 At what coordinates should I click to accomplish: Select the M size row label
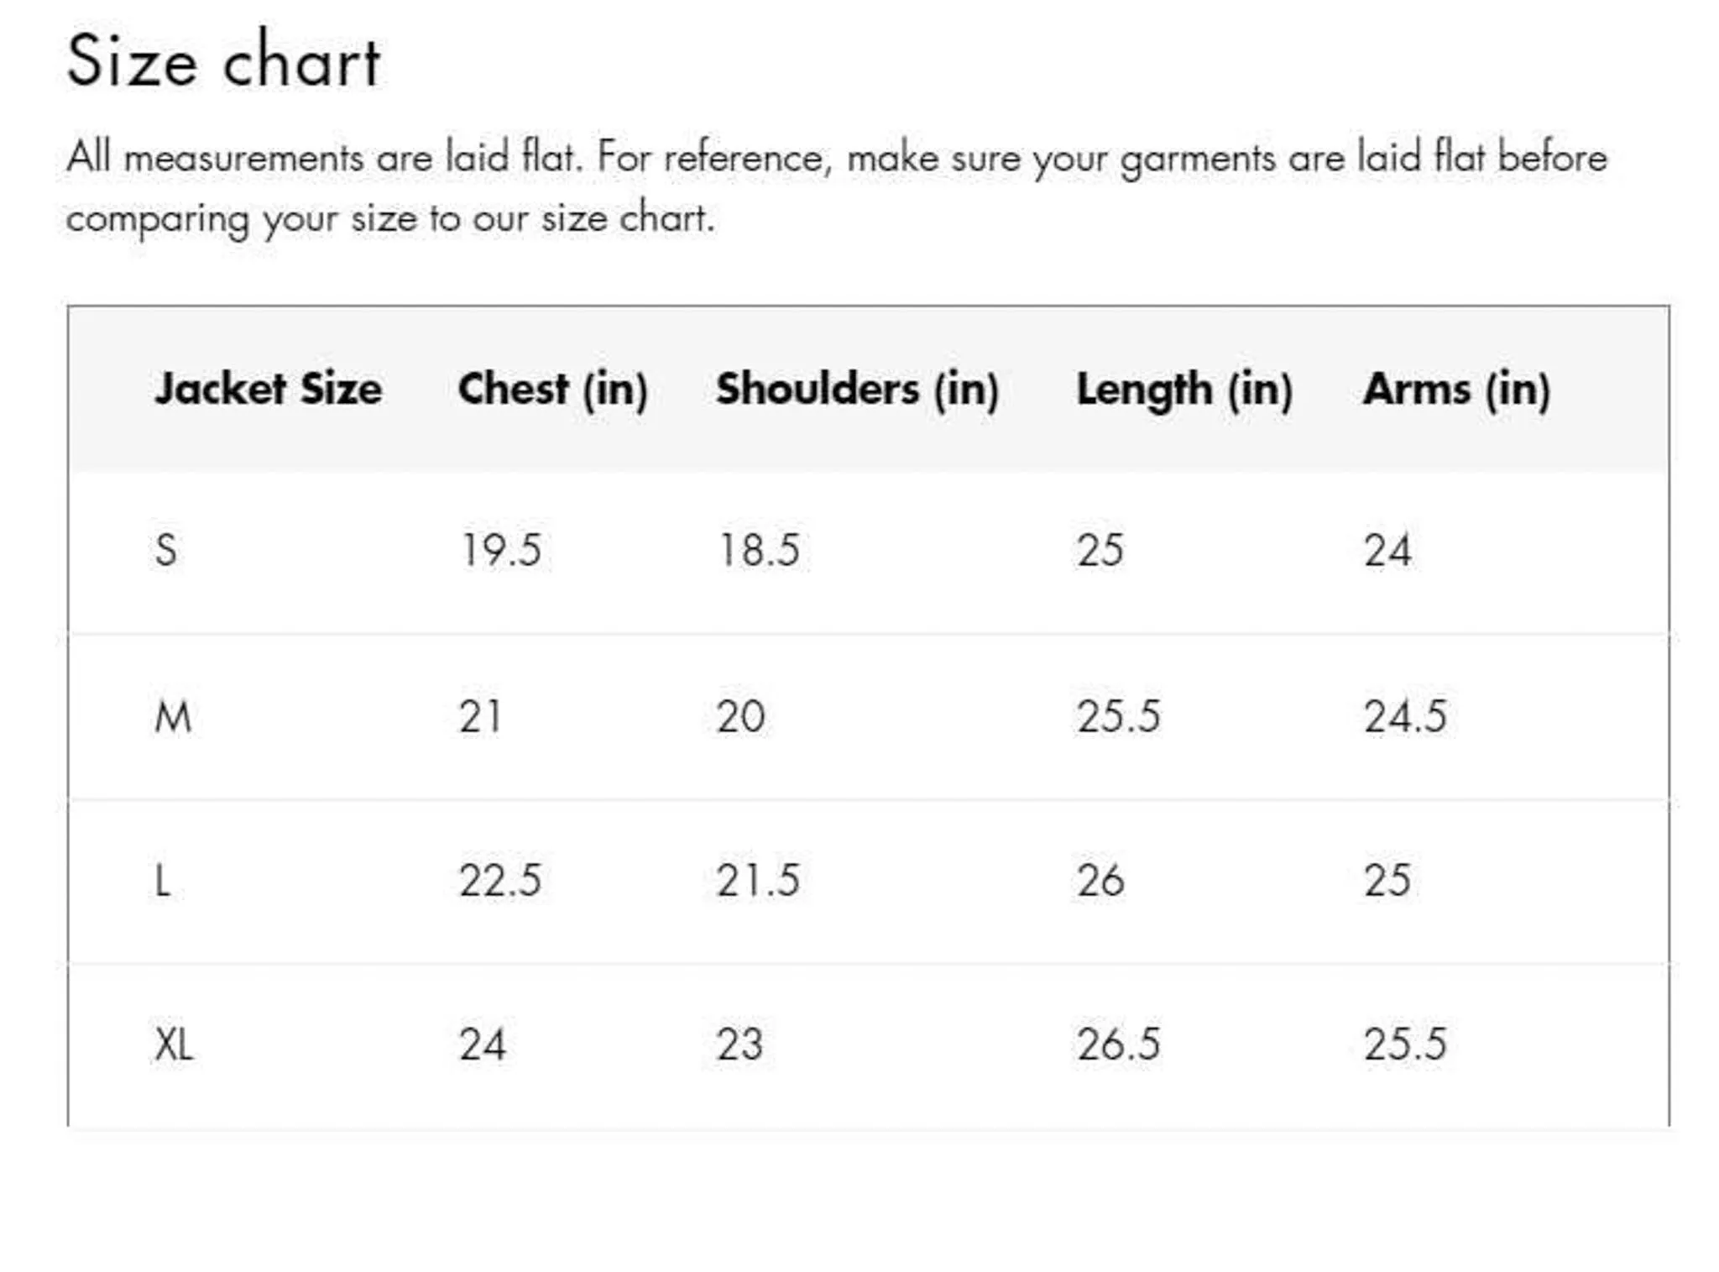[x=173, y=718]
